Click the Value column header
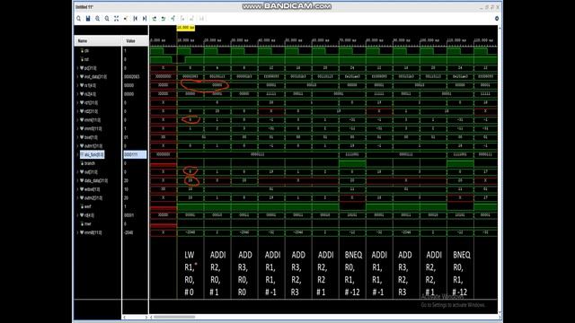 tap(135, 41)
